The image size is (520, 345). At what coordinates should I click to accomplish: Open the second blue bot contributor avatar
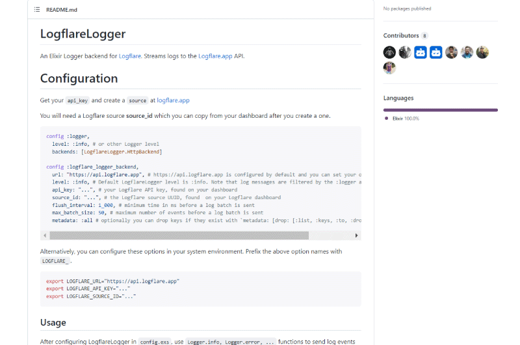435,53
